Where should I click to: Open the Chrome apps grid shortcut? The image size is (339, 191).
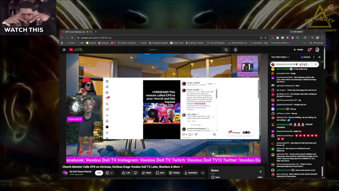(x=62, y=43)
